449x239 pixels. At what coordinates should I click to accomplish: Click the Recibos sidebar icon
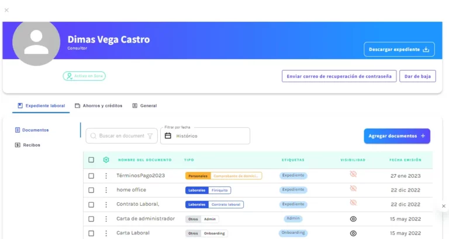coord(18,145)
